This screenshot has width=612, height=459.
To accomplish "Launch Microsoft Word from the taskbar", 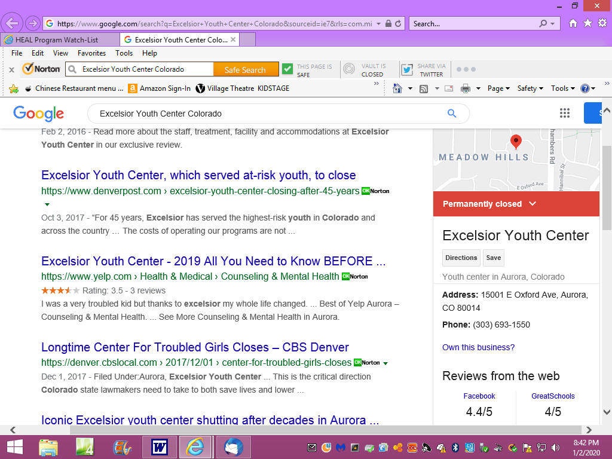I will (159, 447).
